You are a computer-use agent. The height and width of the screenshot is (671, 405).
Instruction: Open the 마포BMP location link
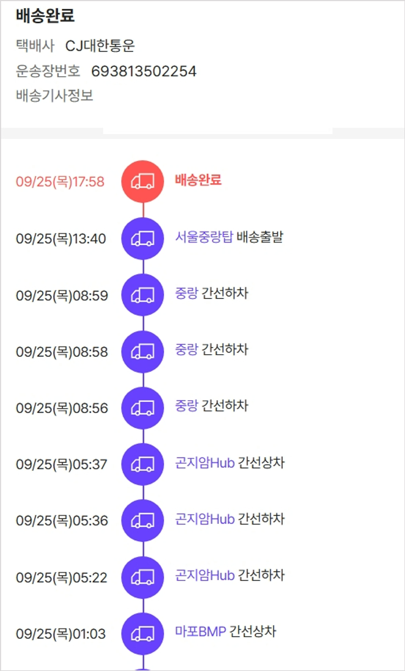[200, 632]
